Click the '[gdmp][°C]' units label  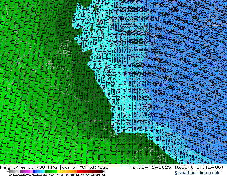tap(73, 167)
